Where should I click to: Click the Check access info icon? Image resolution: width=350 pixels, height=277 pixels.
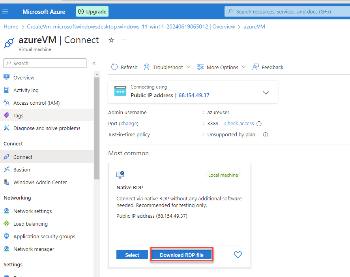pyautogui.click(x=259, y=124)
